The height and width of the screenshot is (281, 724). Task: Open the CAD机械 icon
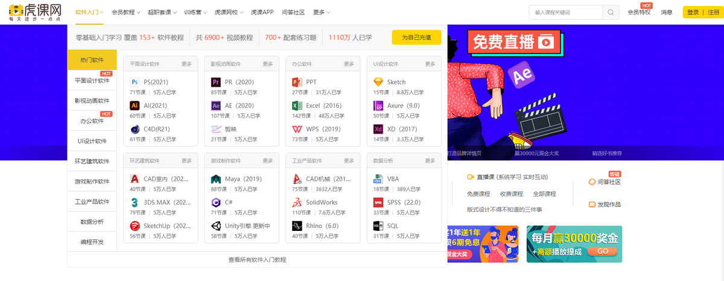click(x=296, y=179)
